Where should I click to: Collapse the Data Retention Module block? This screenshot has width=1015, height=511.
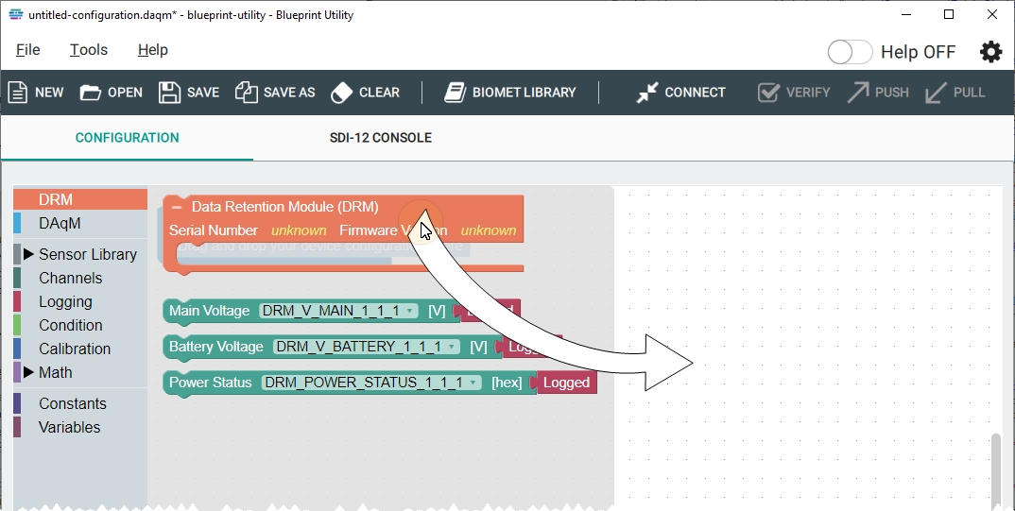coord(177,207)
